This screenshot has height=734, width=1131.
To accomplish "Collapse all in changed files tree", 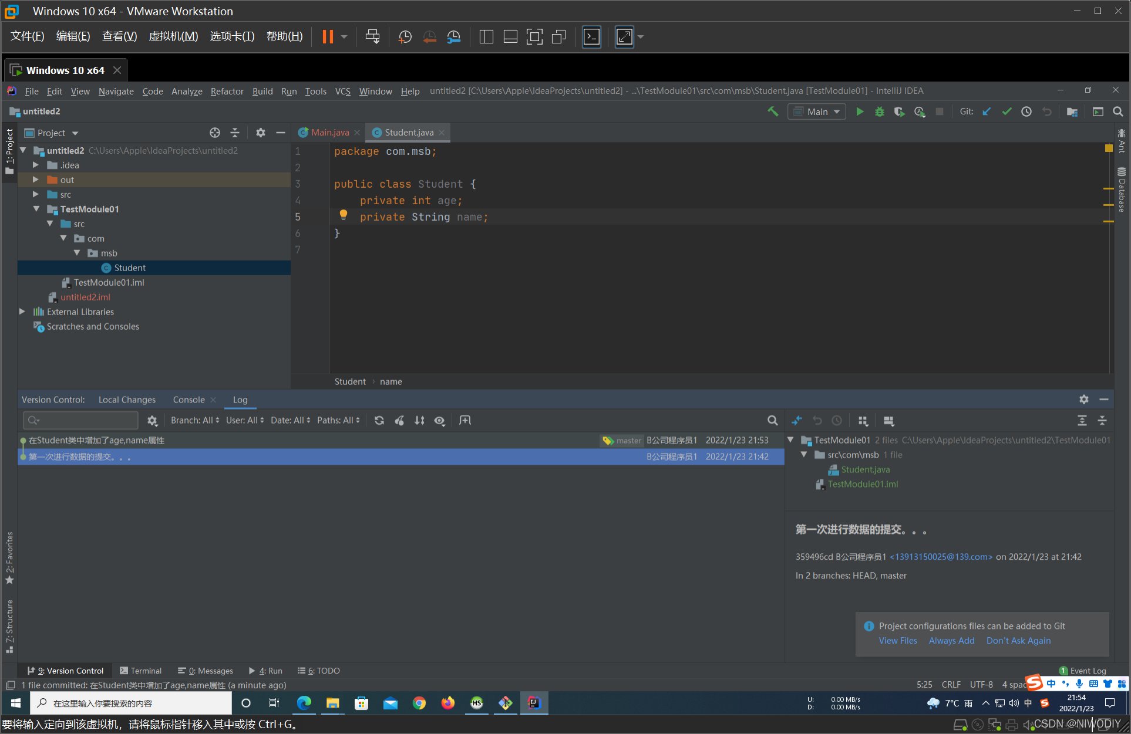I will 1102,421.
